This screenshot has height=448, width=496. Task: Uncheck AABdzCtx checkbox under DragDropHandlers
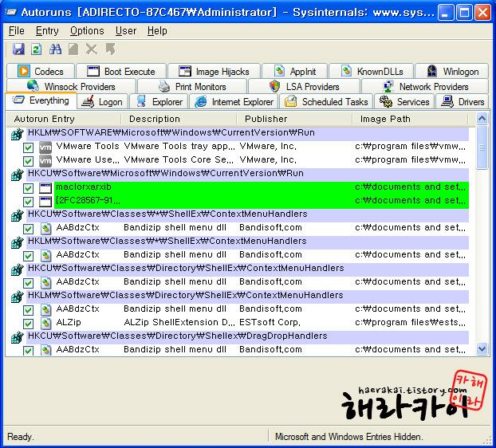(x=28, y=351)
